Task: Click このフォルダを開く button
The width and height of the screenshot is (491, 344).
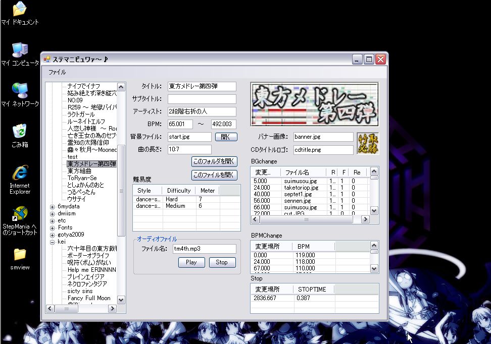Action: coord(214,161)
